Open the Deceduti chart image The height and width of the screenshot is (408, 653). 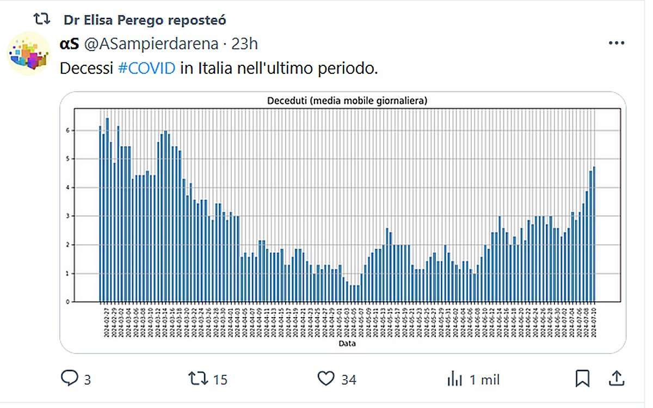342,223
